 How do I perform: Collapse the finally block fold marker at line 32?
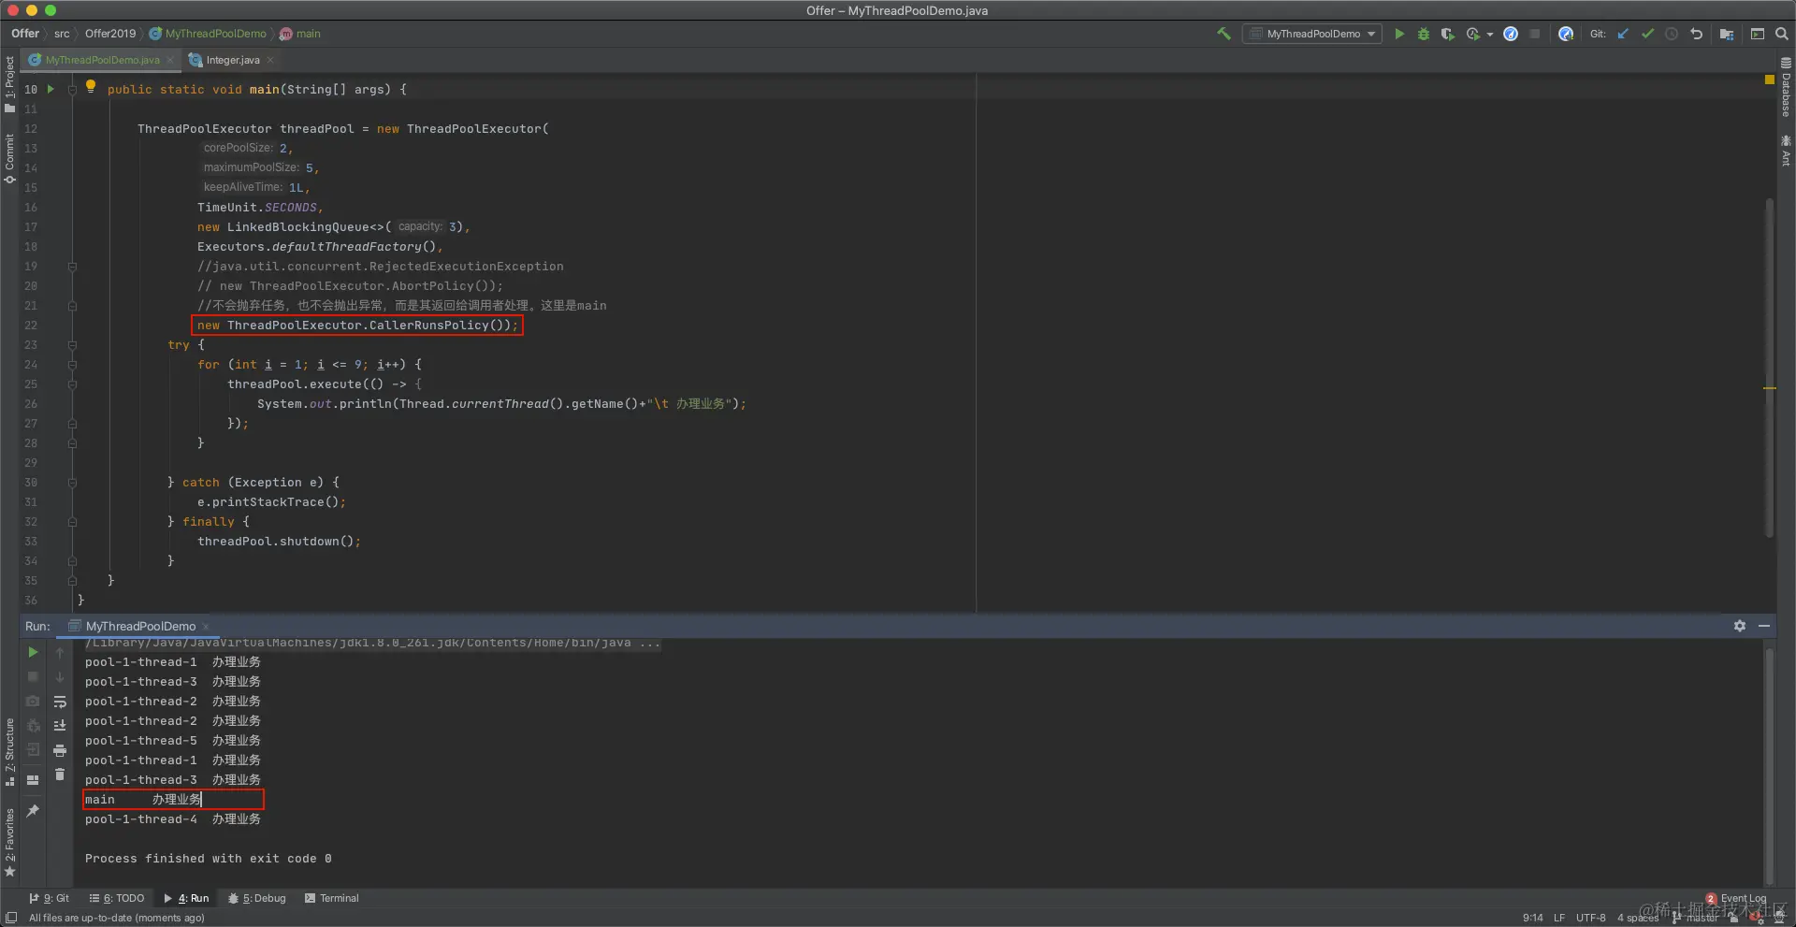[x=72, y=522]
